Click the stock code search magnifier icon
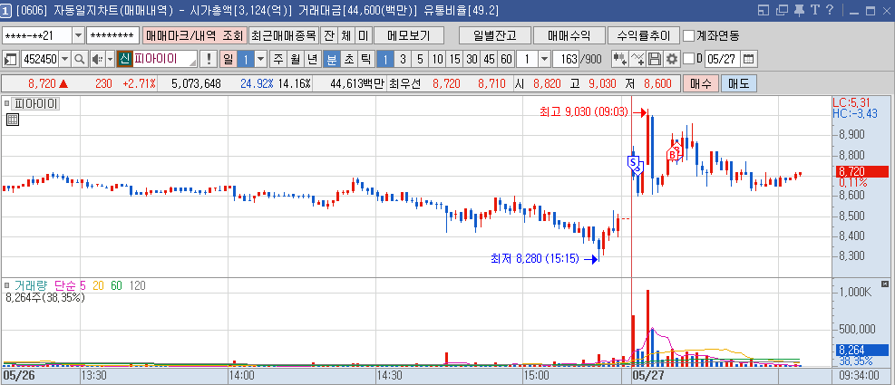This screenshot has height=385, width=895. [79, 59]
